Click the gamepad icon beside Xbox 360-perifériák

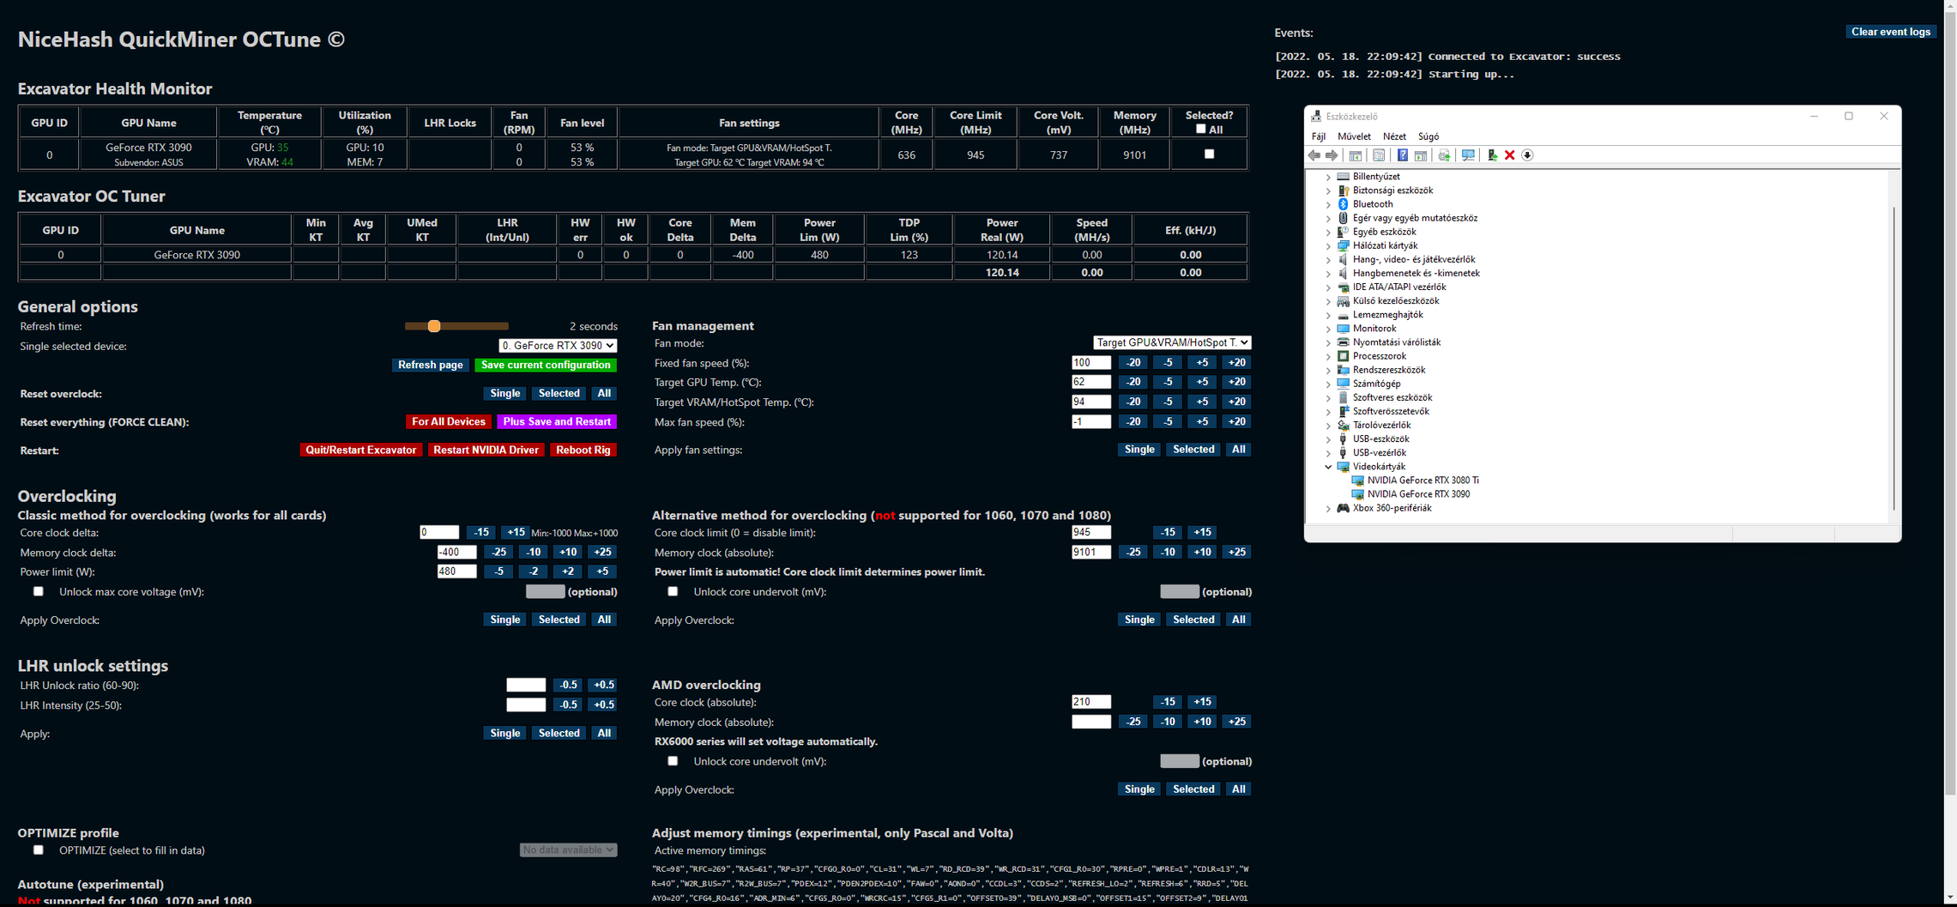tap(1344, 508)
